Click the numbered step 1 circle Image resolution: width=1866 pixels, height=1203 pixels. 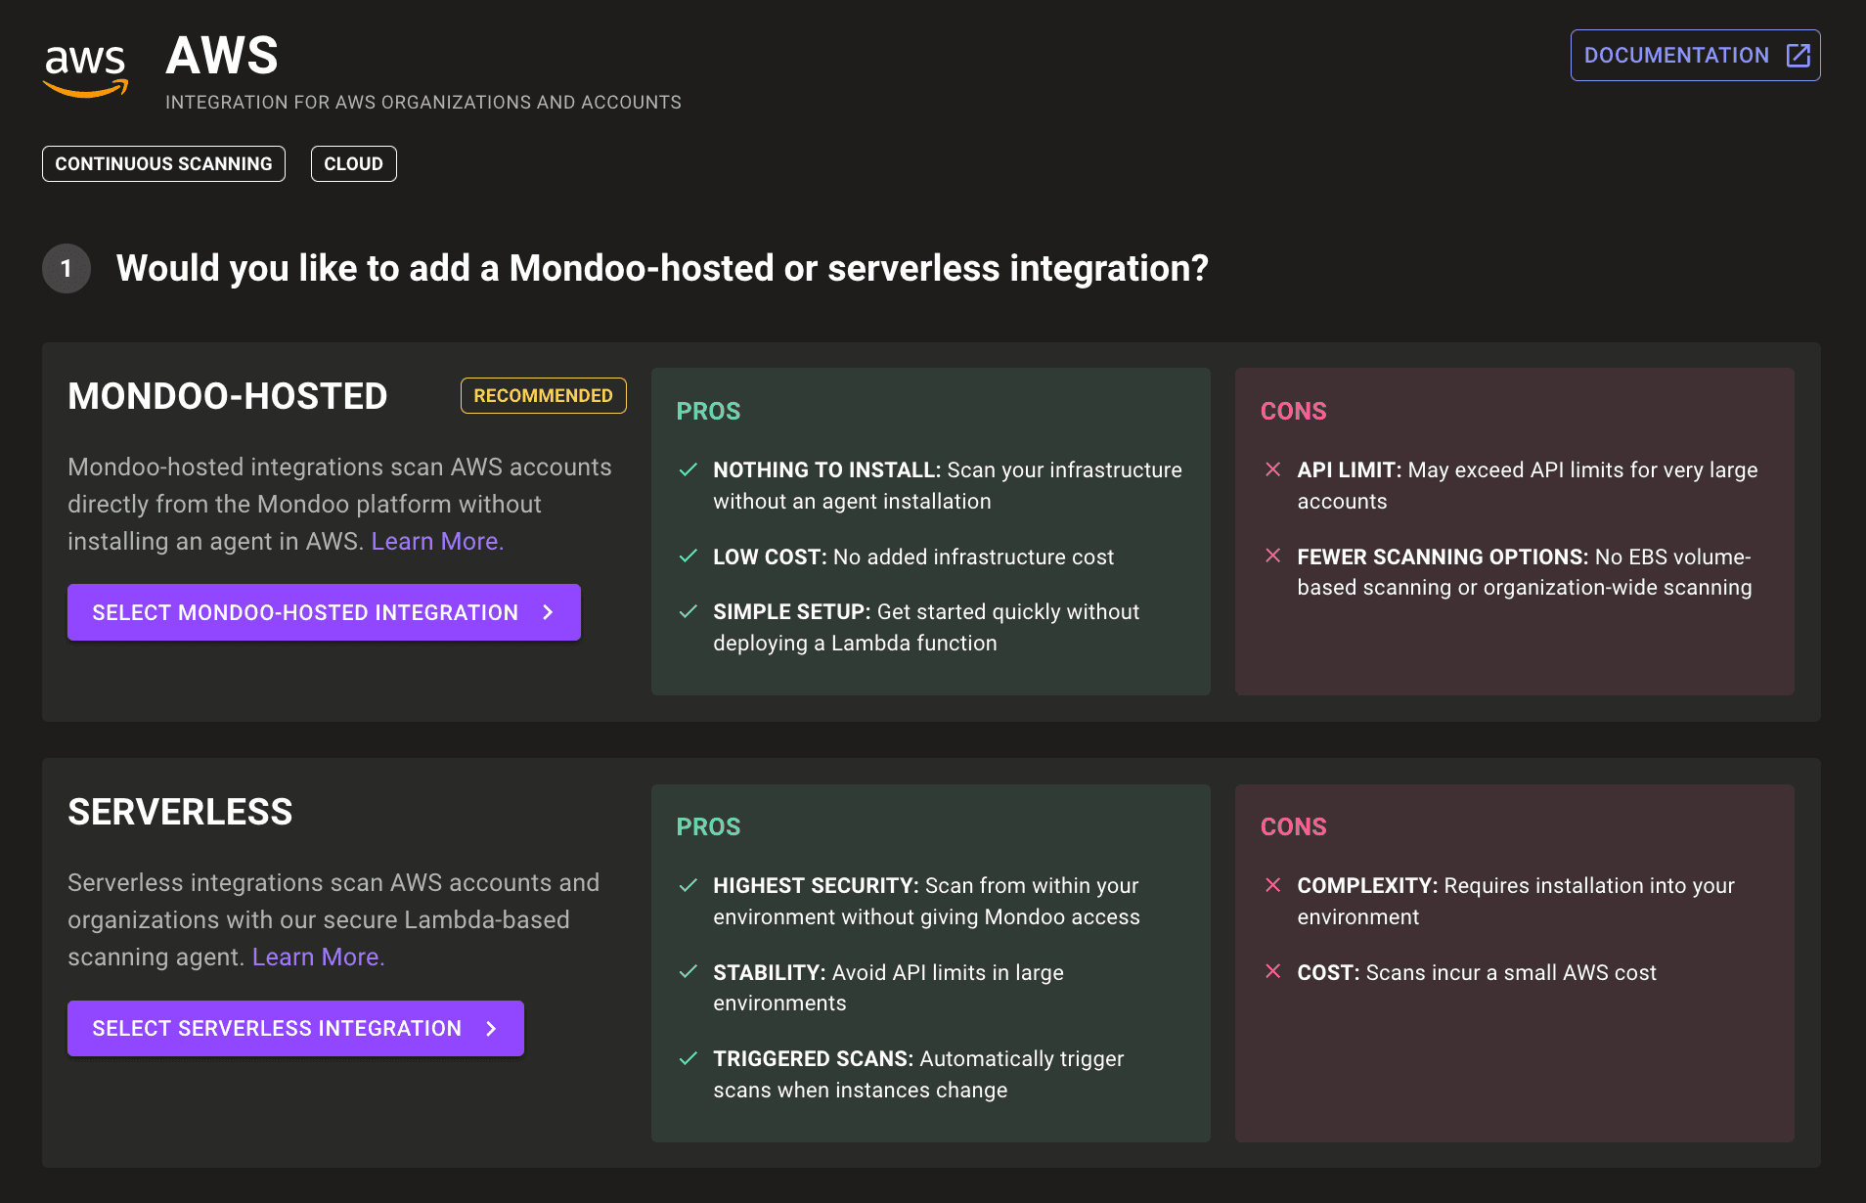click(x=66, y=268)
